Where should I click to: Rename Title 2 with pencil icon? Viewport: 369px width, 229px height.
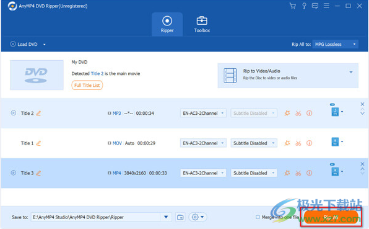[38, 113]
